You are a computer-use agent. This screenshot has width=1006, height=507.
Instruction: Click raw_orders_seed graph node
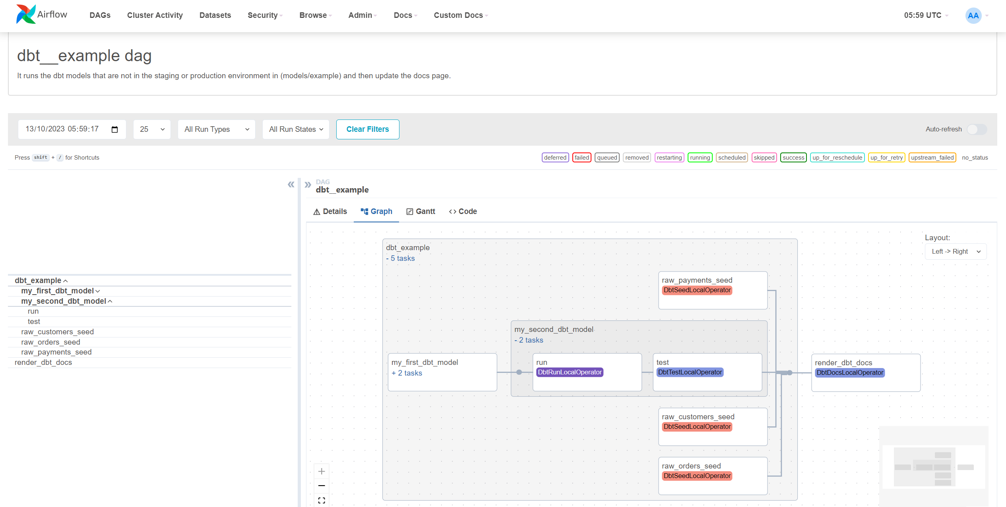click(x=713, y=476)
